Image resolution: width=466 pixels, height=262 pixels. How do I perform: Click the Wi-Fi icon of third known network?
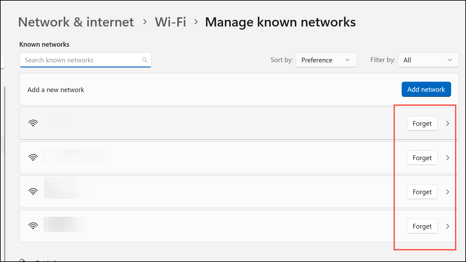click(33, 192)
